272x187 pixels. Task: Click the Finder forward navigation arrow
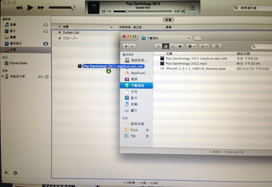[x=132, y=47]
